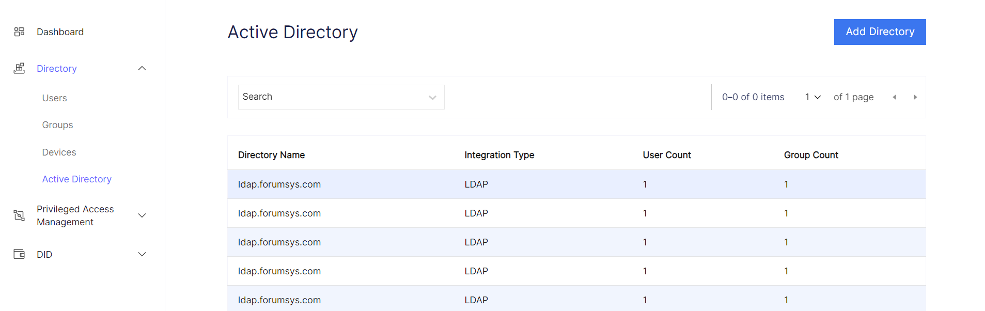Select the first ldap.forumsys.com row

click(279, 184)
